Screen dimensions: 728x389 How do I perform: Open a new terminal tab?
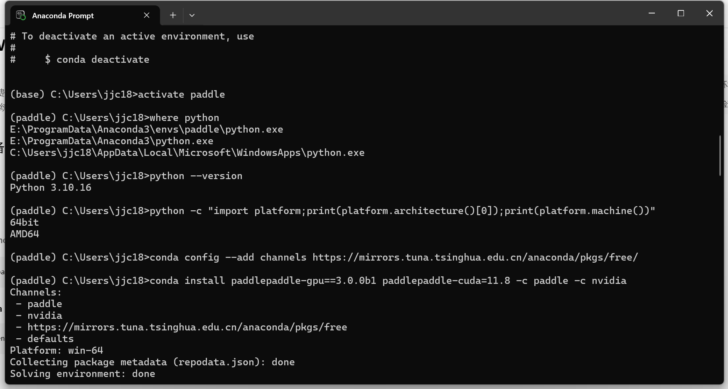tap(173, 15)
